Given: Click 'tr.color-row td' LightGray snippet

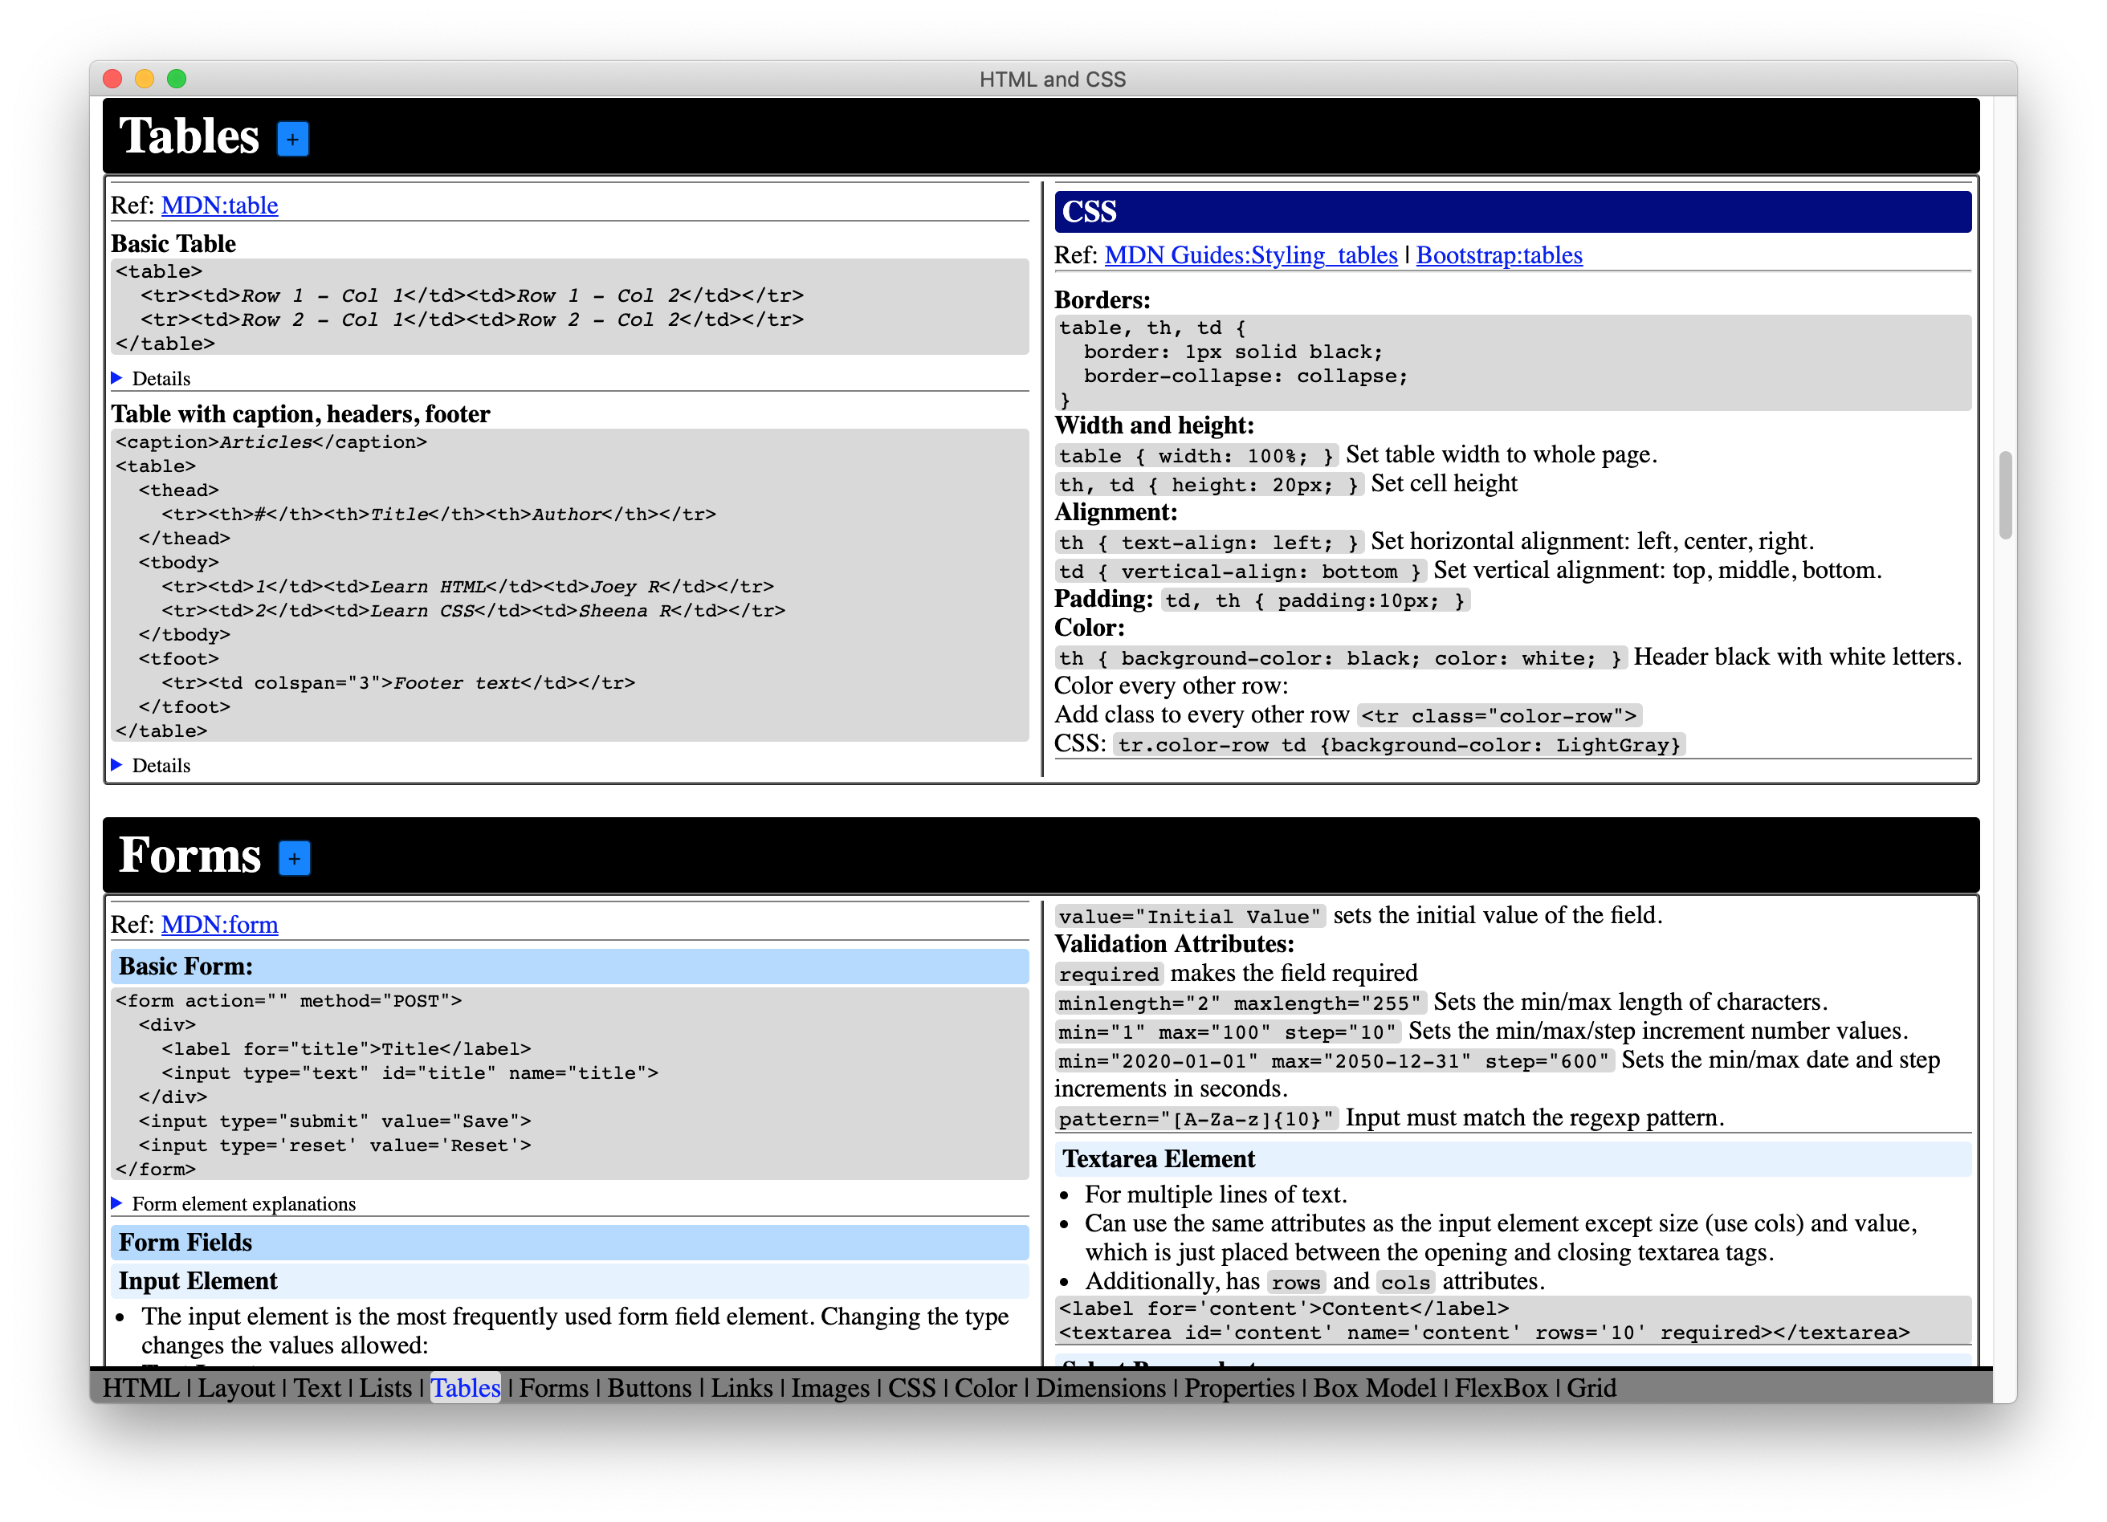Looking at the screenshot, I should [1398, 745].
